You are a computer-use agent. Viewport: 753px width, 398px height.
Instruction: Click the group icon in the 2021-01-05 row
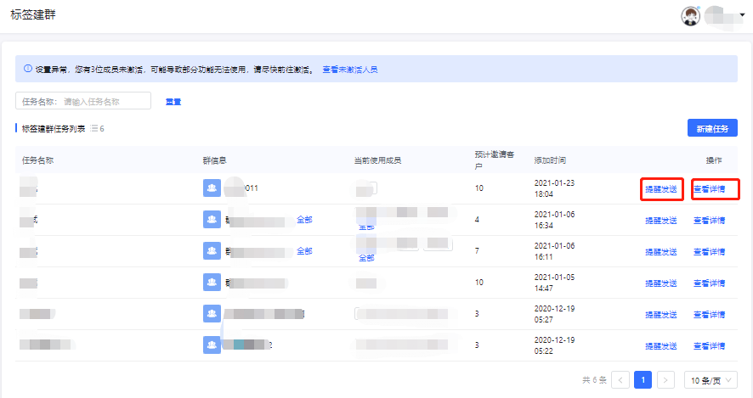(x=212, y=283)
